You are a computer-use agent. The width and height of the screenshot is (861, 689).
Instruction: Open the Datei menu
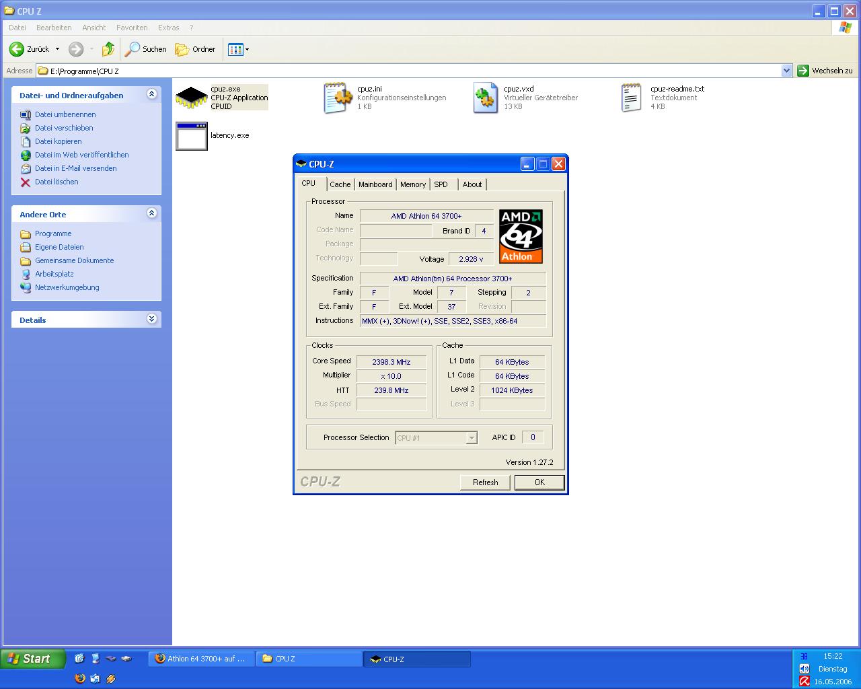point(17,28)
